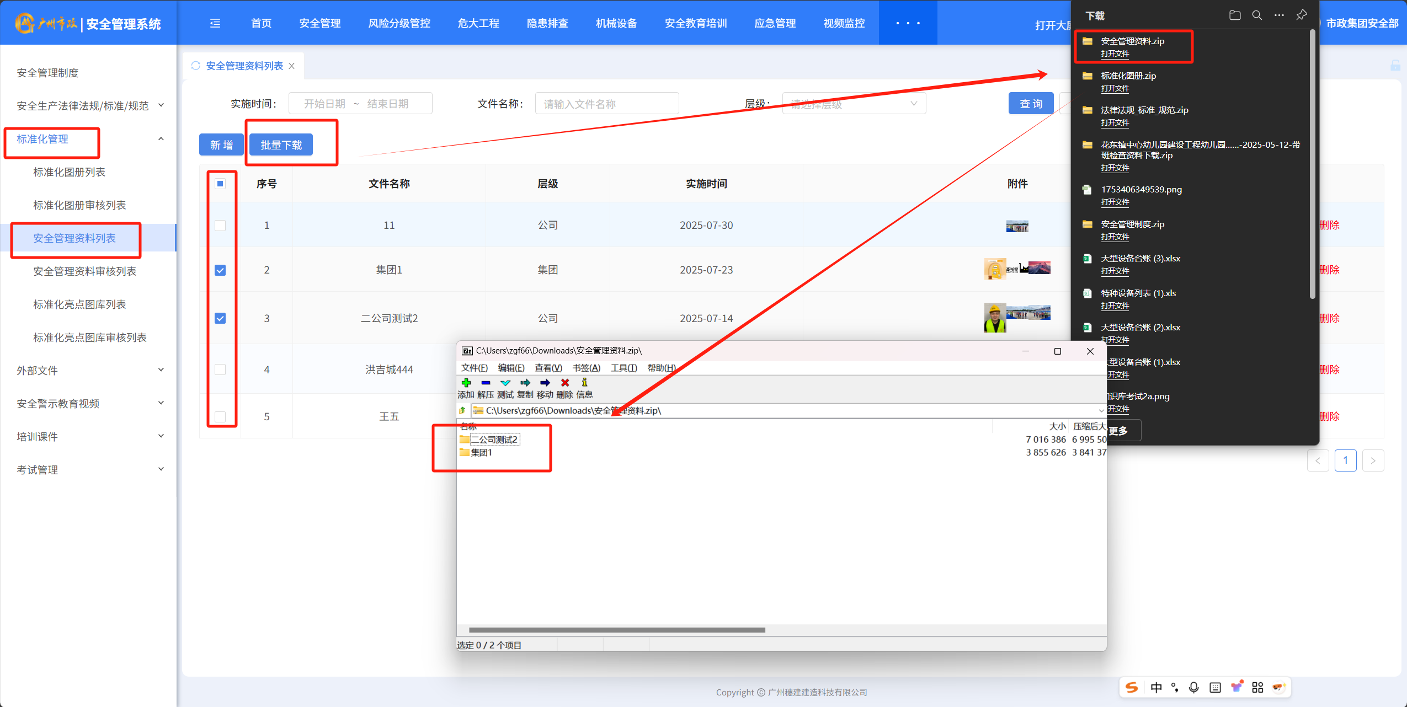Open downloads folder icon in download panel

1235,15
